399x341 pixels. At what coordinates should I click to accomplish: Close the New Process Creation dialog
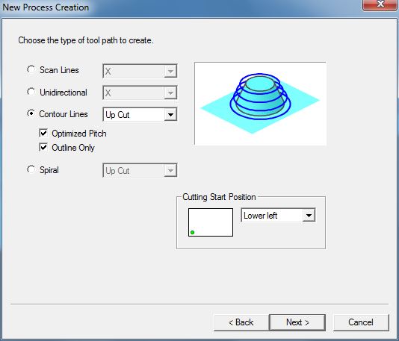point(380,4)
